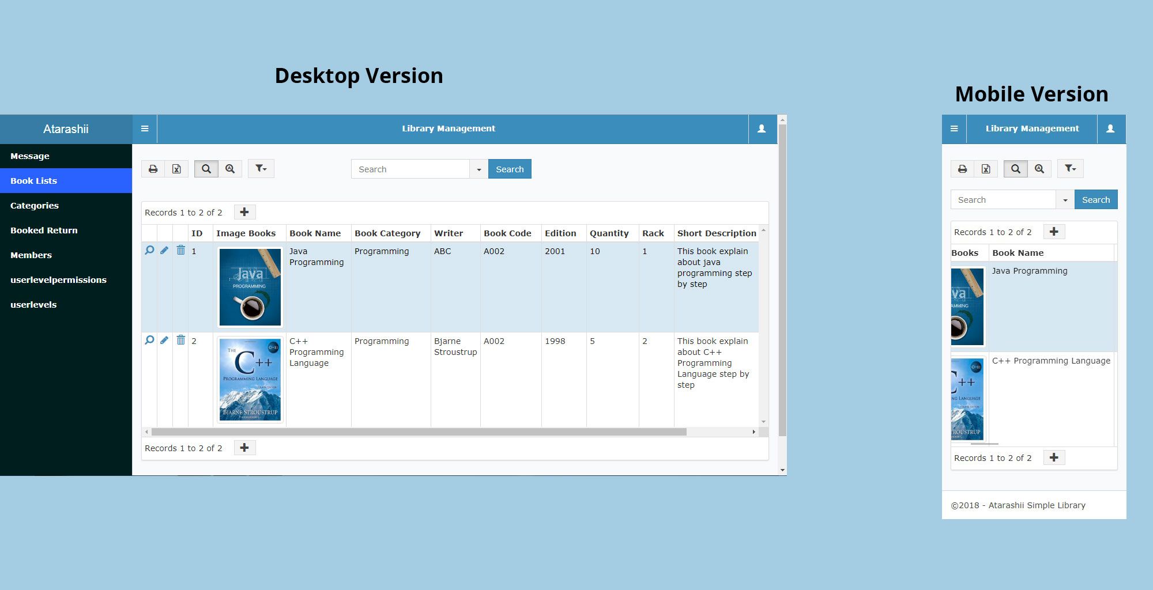This screenshot has width=1153, height=590.
Task: View the Java Programming record with magnifier icon
Action: (x=149, y=250)
